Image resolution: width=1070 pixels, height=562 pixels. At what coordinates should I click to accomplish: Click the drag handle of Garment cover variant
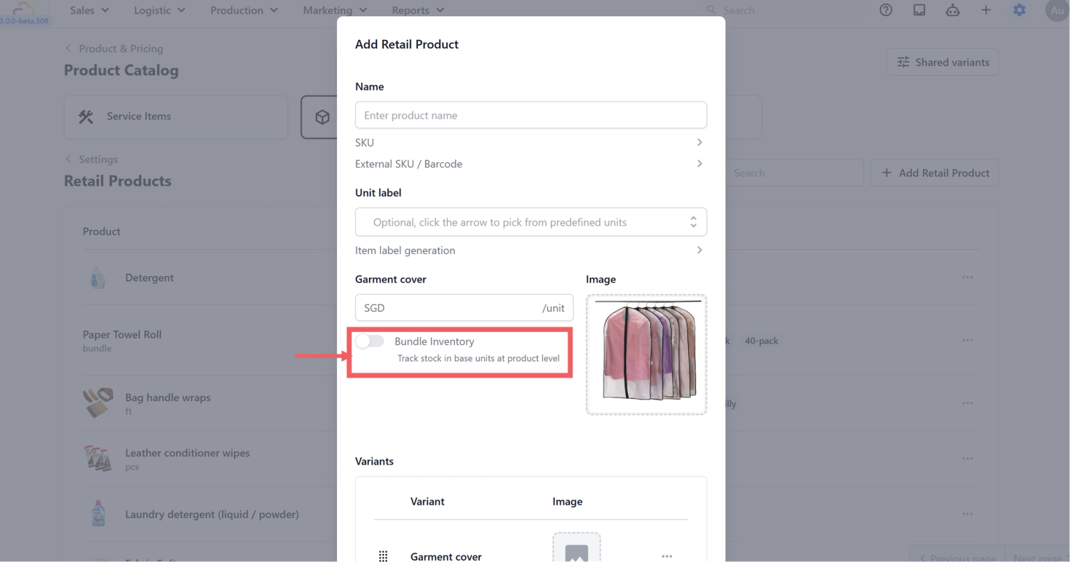point(383,556)
